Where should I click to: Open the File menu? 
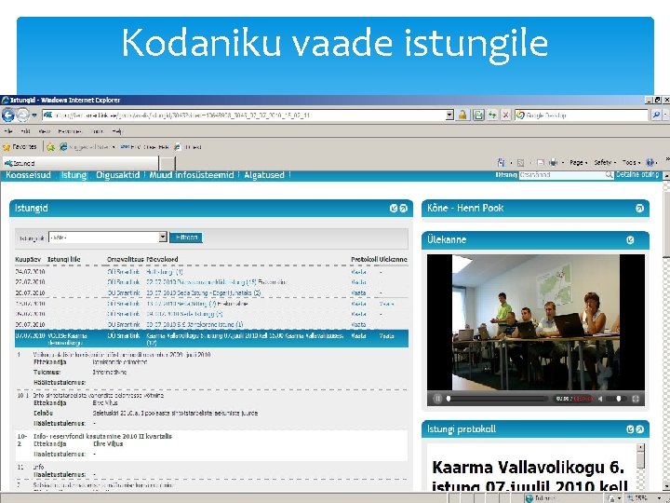[8, 131]
